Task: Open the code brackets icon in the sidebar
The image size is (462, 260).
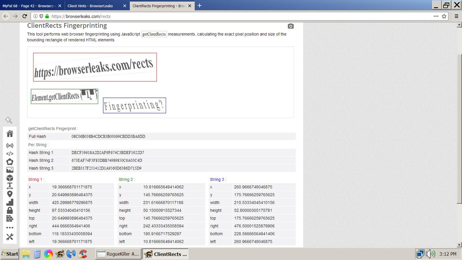Action: coord(10,153)
